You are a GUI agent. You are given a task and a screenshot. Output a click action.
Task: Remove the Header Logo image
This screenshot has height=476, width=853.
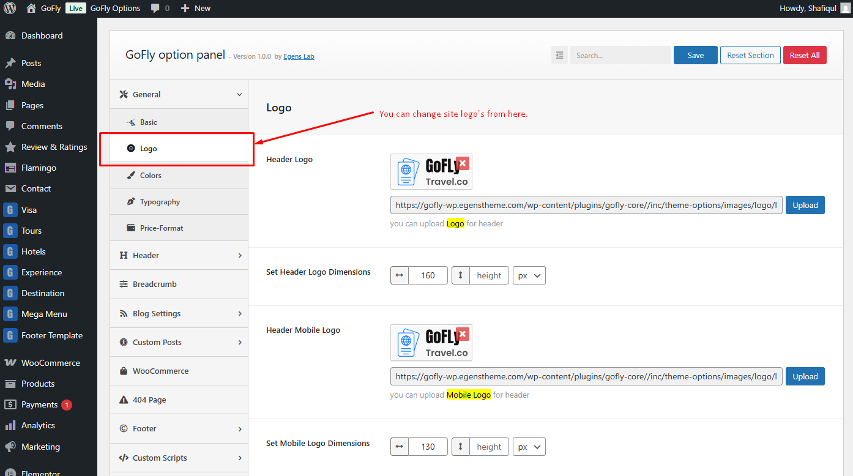pyautogui.click(x=463, y=163)
